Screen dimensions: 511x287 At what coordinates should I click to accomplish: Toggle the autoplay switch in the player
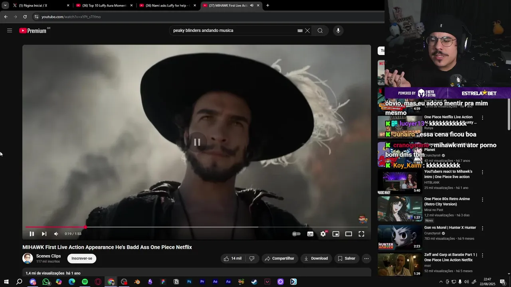click(x=296, y=234)
